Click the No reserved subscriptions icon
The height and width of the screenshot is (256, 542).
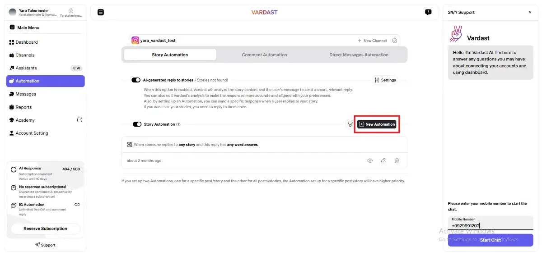point(14,188)
